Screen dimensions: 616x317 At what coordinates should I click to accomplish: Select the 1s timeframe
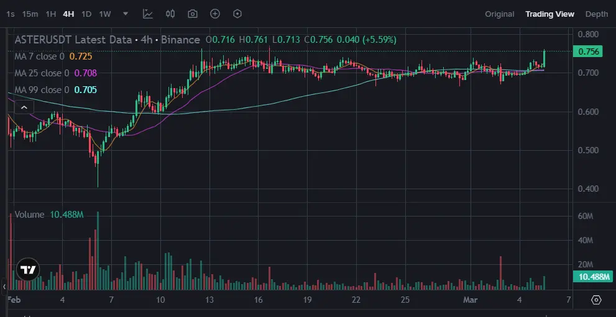pos(11,14)
